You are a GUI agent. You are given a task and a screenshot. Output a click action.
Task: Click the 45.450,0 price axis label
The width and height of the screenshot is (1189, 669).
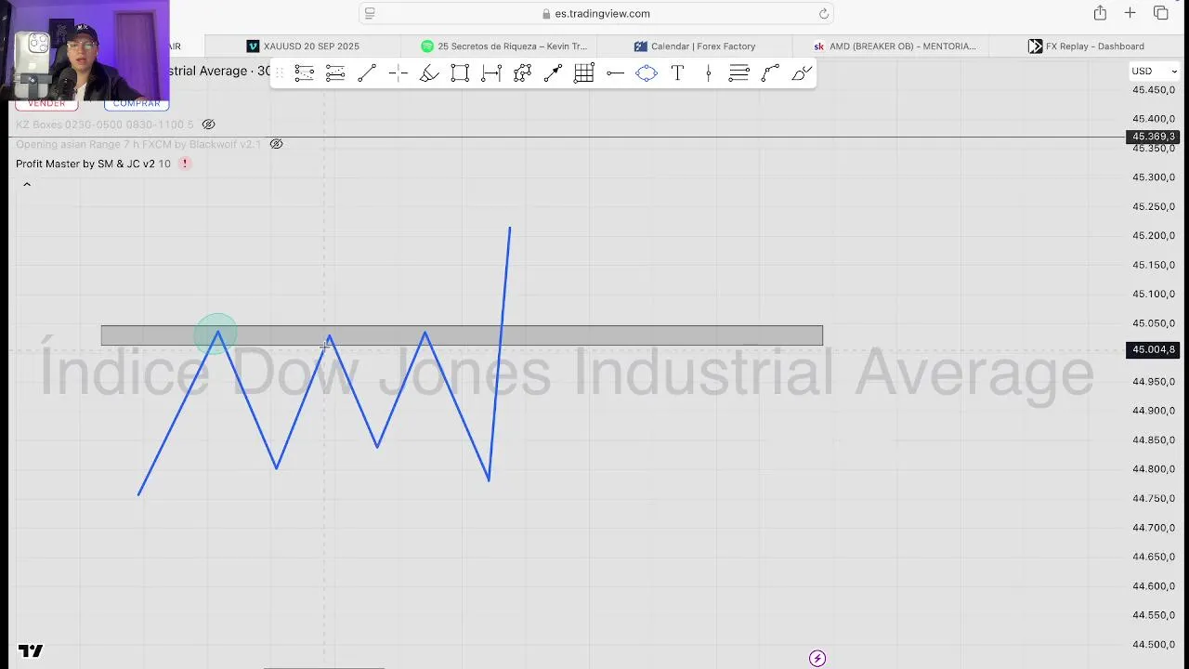tap(1154, 90)
